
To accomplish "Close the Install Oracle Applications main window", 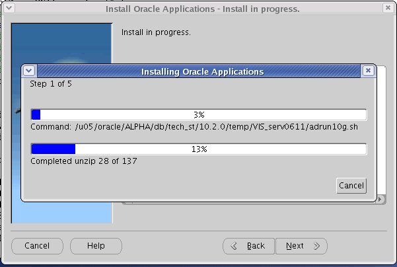I will 388,7.
